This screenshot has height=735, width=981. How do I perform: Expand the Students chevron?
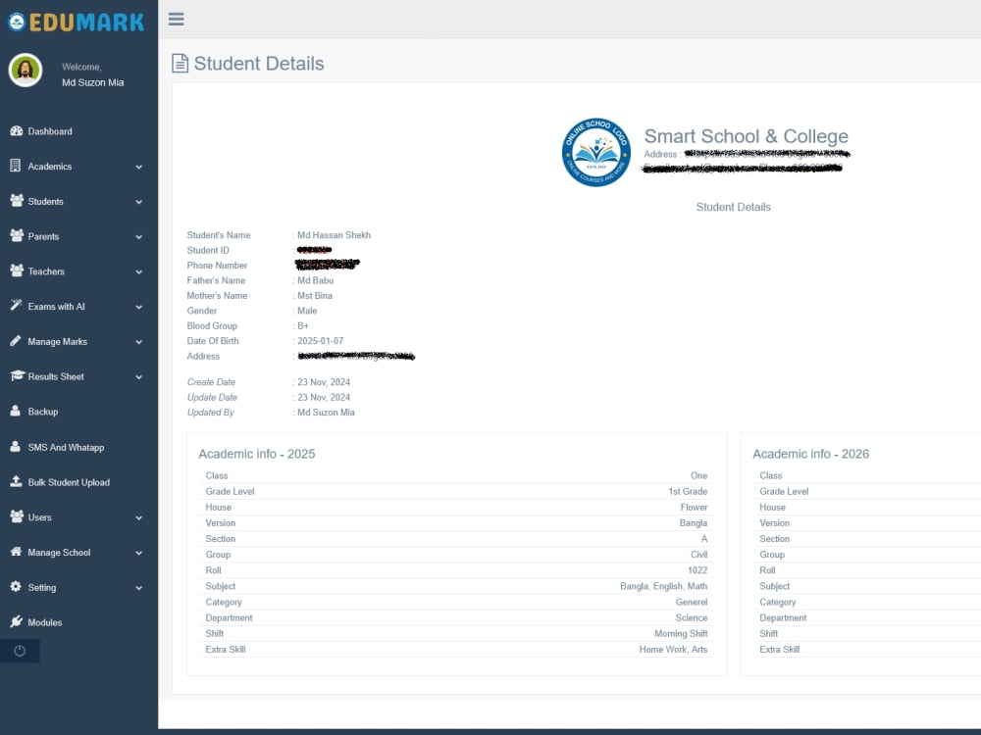(139, 202)
